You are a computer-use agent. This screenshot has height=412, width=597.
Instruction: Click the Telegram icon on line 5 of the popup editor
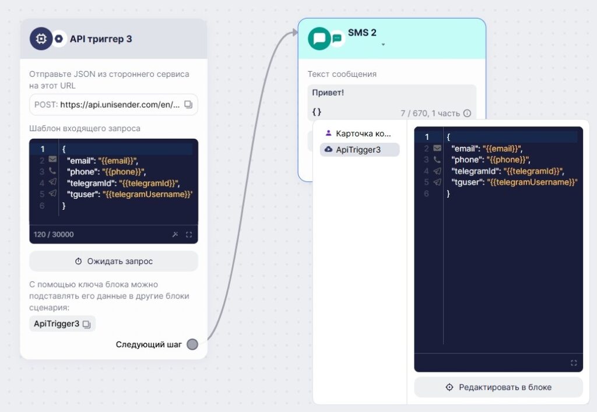[x=437, y=182]
